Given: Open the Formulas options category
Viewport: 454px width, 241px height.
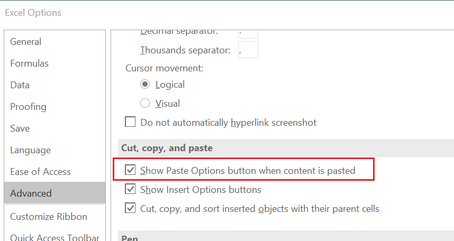Looking at the screenshot, I should point(55,63).
